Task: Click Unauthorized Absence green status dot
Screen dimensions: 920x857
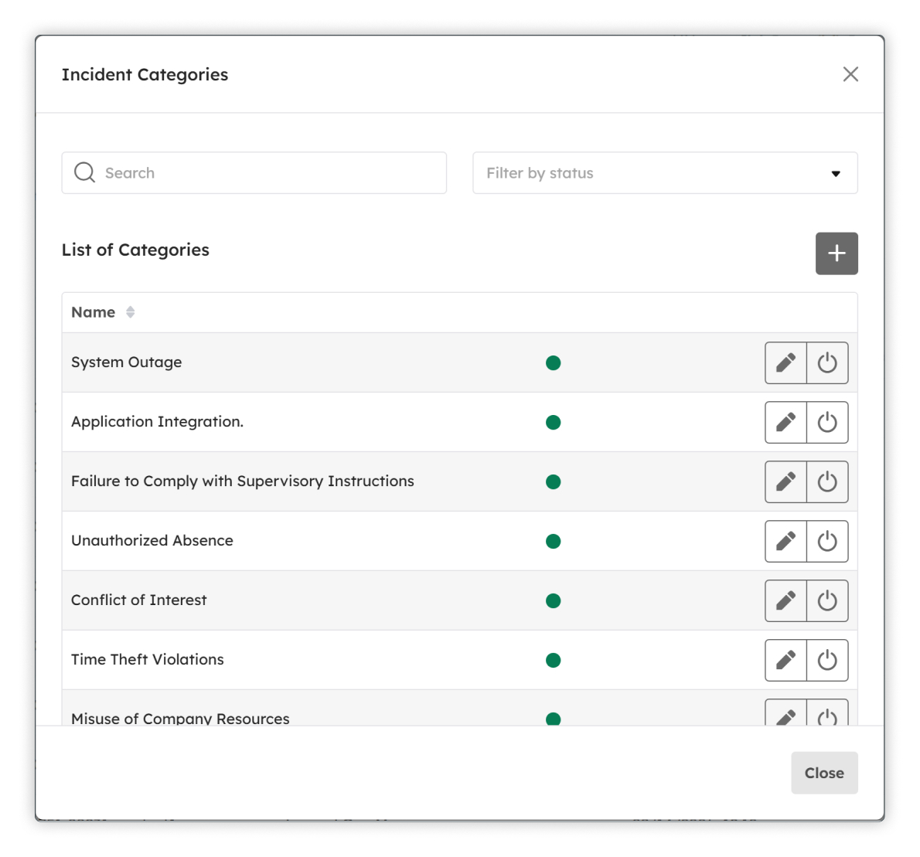Action: point(554,542)
